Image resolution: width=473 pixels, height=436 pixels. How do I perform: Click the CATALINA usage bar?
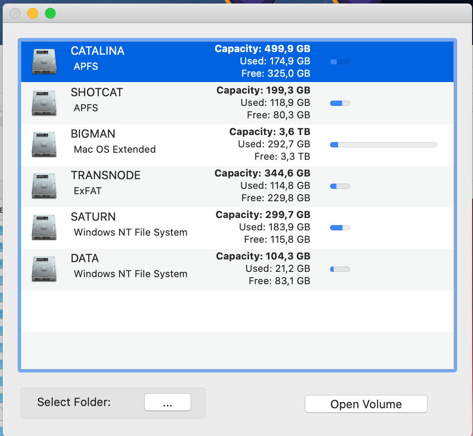click(340, 62)
